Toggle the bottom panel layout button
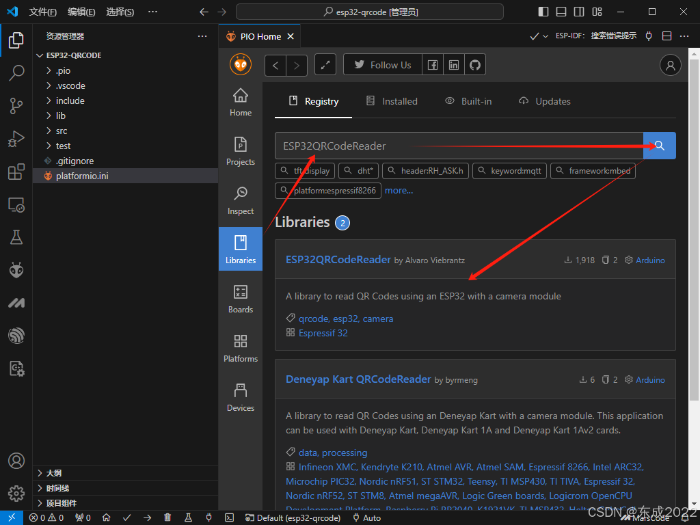Image resolution: width=700 pixels, height=525 pixels. [x=561, y=12]
